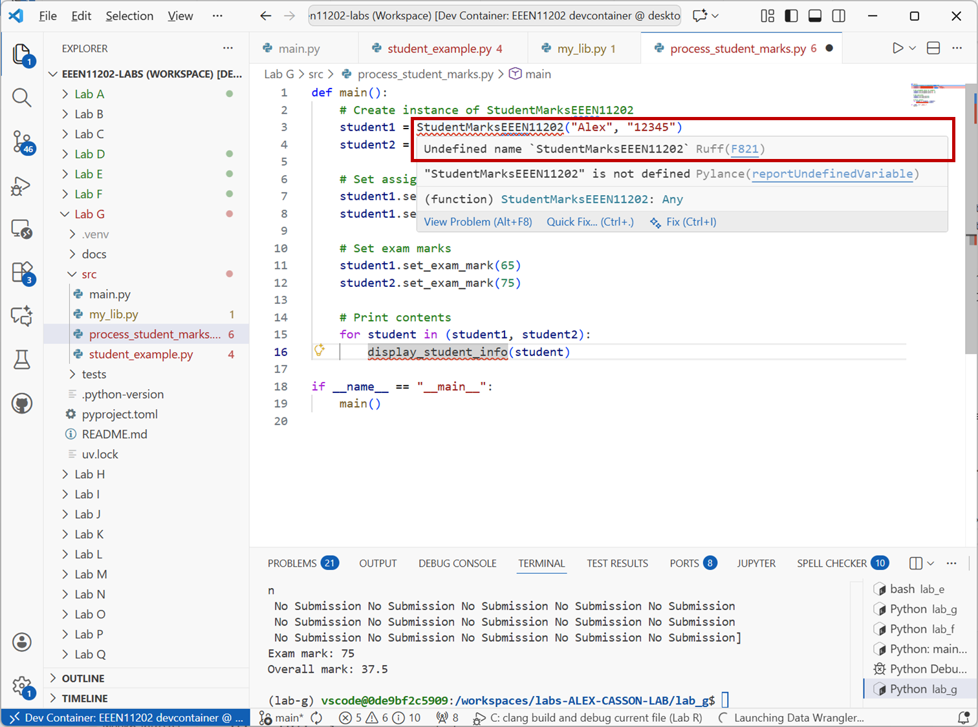Open the Extensions view icon

pyautogui.click(x=22, y=272)
